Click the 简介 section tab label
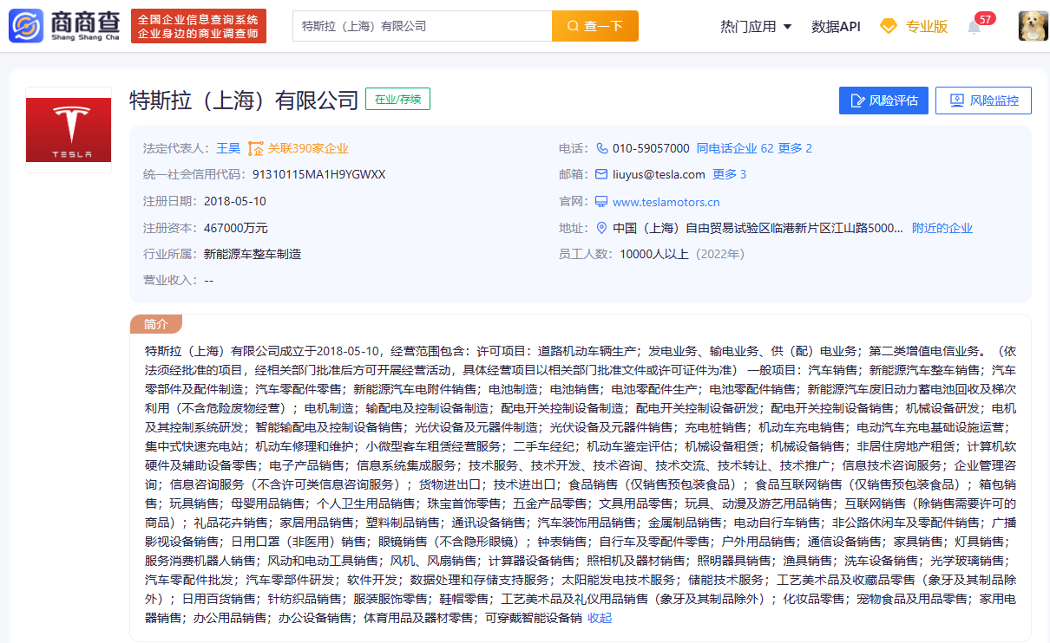 156,323
